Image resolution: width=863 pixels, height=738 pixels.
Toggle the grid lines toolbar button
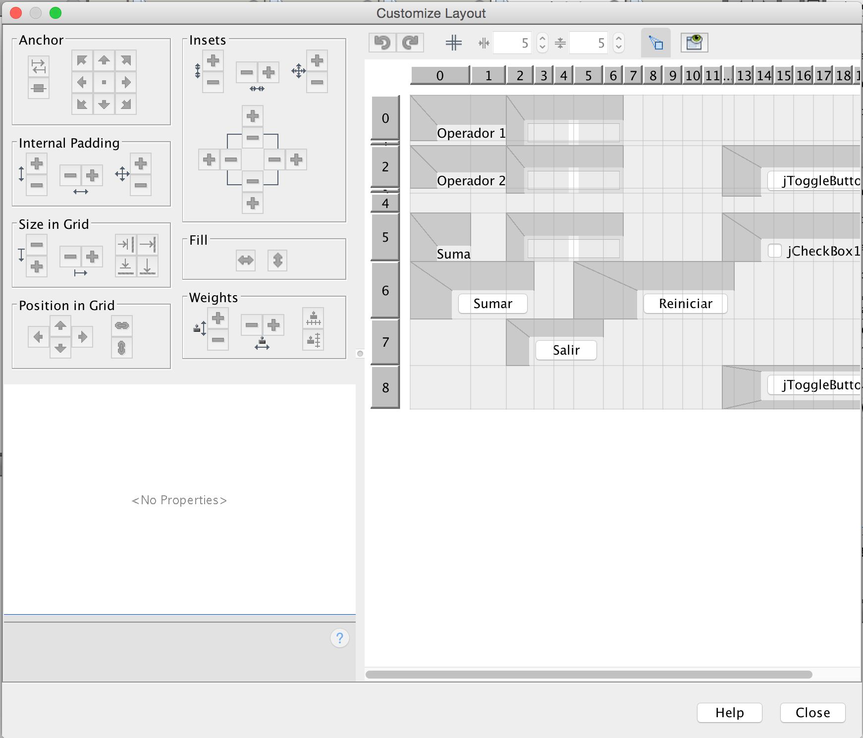(x=453, y=43)
